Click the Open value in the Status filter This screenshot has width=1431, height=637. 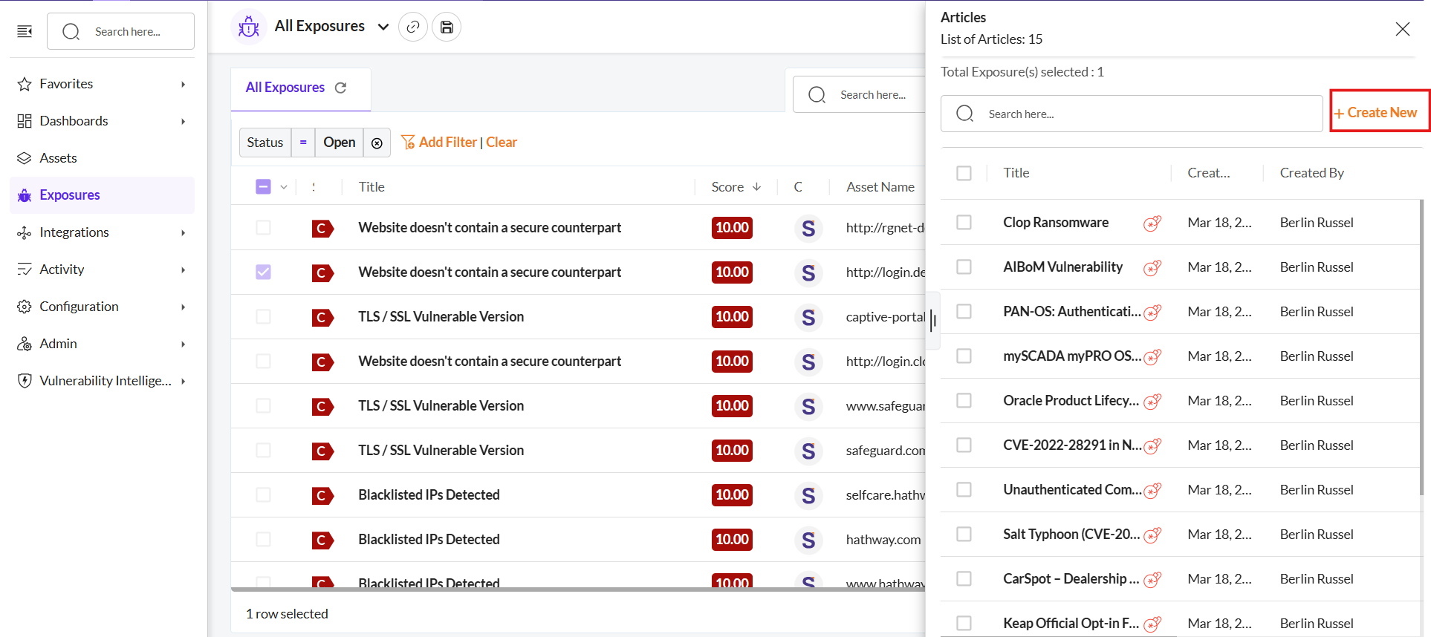click(x=340, y=143)
